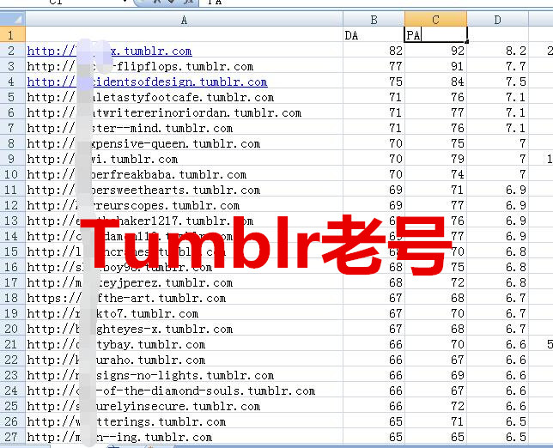The image size is (553, 448).
Task: Open the identsofdesign.tumblr.com hyperlink
Action: pyautogui.click(x=147, y=82)
